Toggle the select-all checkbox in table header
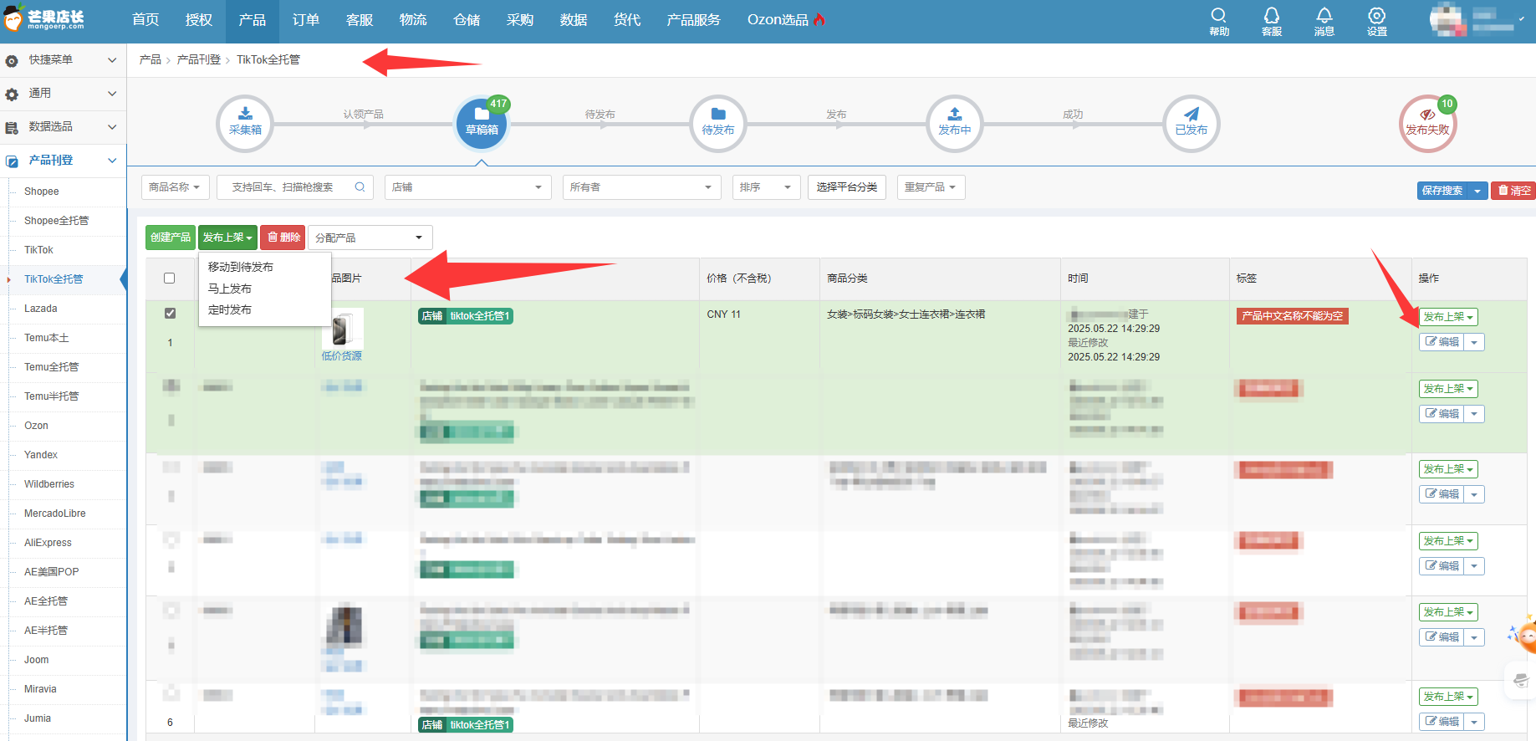This screenshot has height=741, width=1536. click(170, 279)
